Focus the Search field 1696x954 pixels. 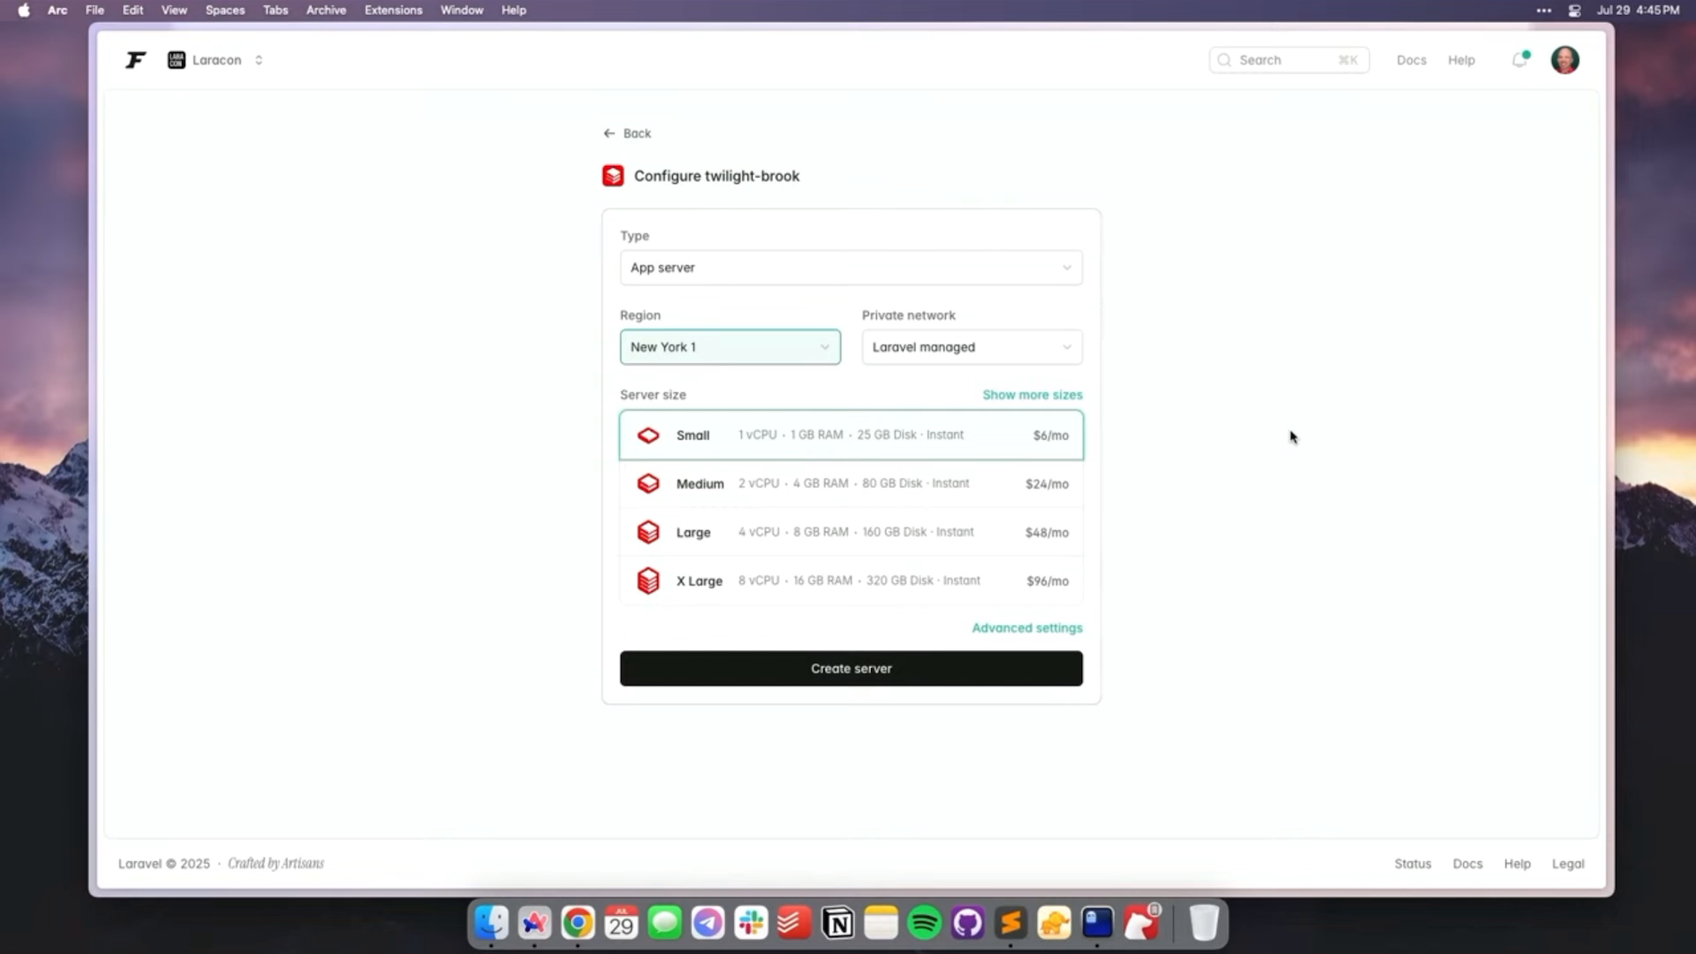(1289, 60)
